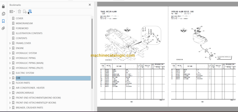Open the page thumbnails panel icon
The height and width of the screenshot is (112, 238).
[x=3, y=14]
